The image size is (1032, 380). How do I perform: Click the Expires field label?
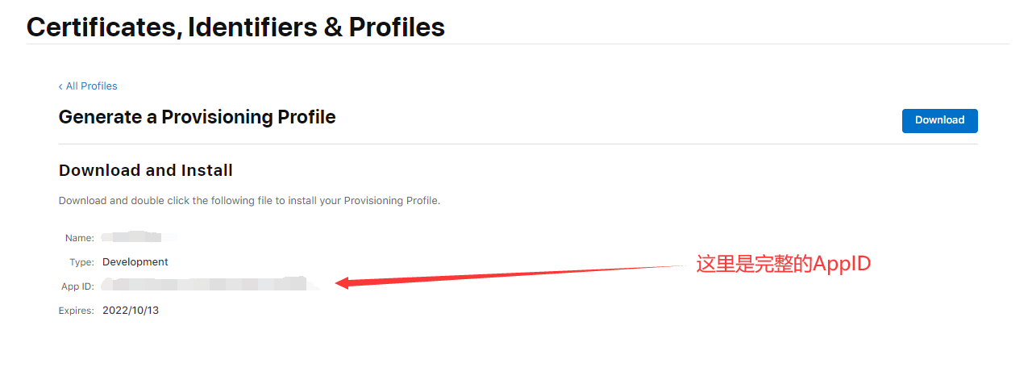coord(76,311)
